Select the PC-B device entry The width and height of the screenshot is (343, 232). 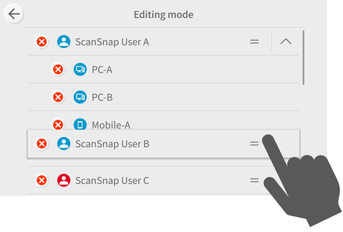click(x=102, y=97)
